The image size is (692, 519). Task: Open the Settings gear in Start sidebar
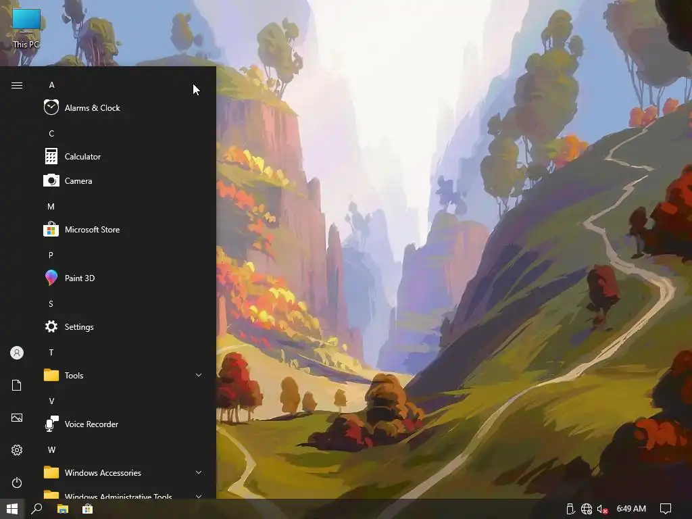click(x=17, y=450)
